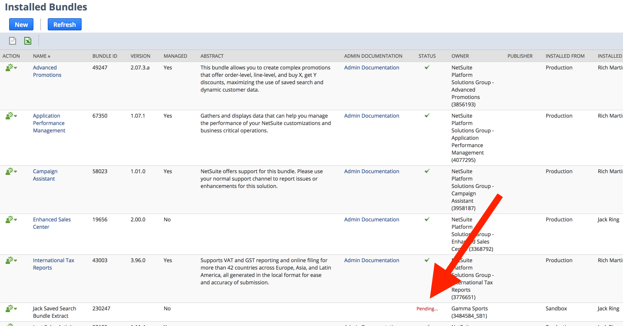The height and width of the screenshot is (326, 623).
Task: Open action menu for Application Performance Management
Action: [x=11, y=116]
